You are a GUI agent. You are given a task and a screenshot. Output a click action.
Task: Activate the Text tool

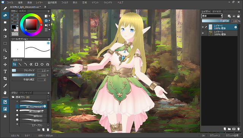(5, 72)
